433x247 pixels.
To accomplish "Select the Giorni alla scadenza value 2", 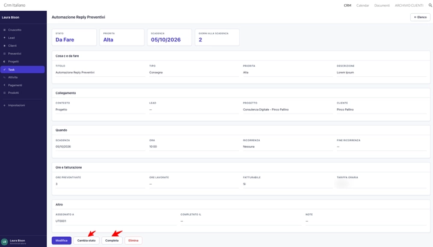I will tap(200, 40).
